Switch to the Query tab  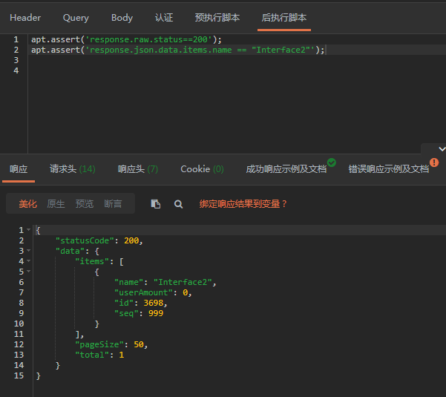pos(76,18)
